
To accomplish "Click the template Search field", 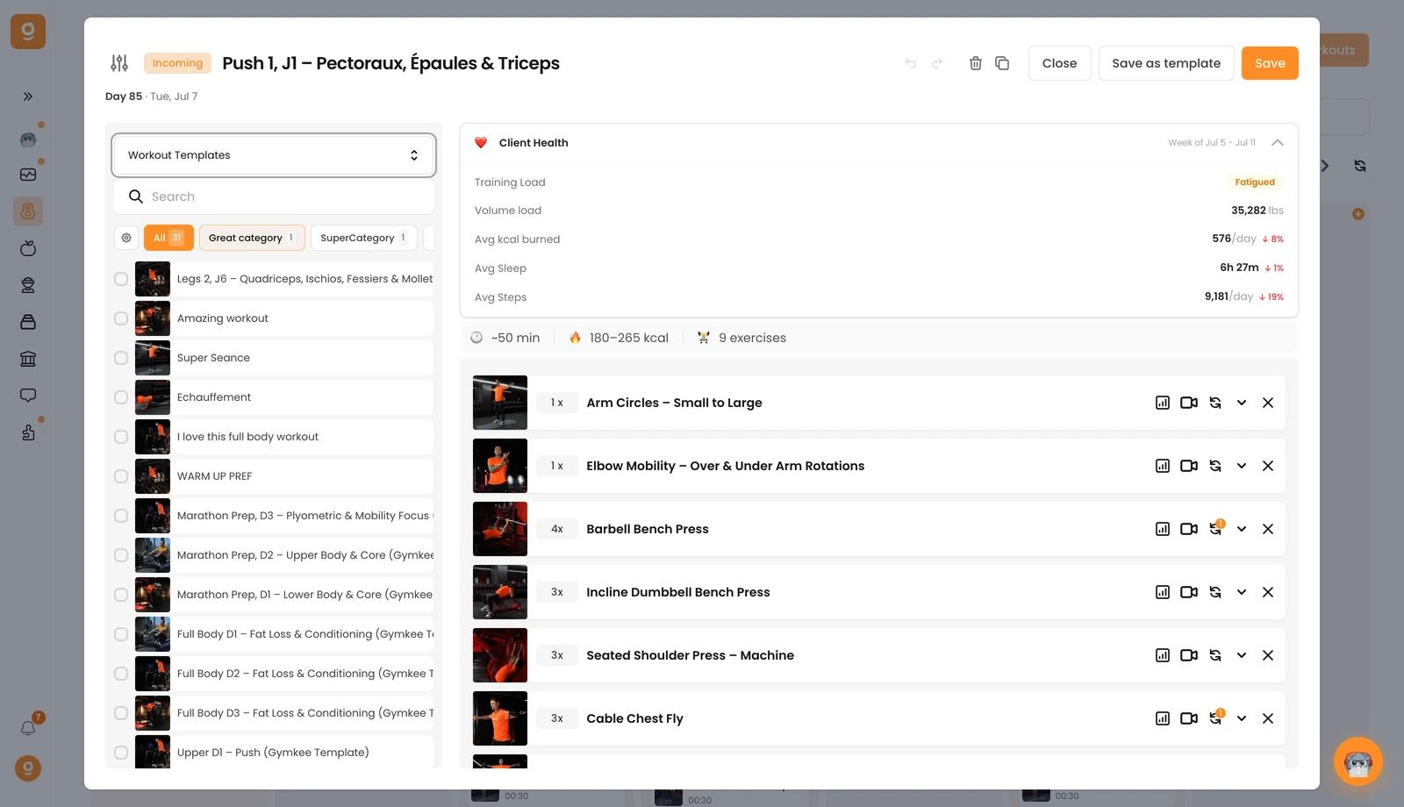I will [274, 196].
